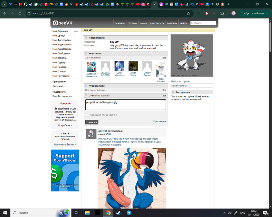Open Steam from the taskbar
The width and height of the screenshot is (272, 217).
point(119,213)
